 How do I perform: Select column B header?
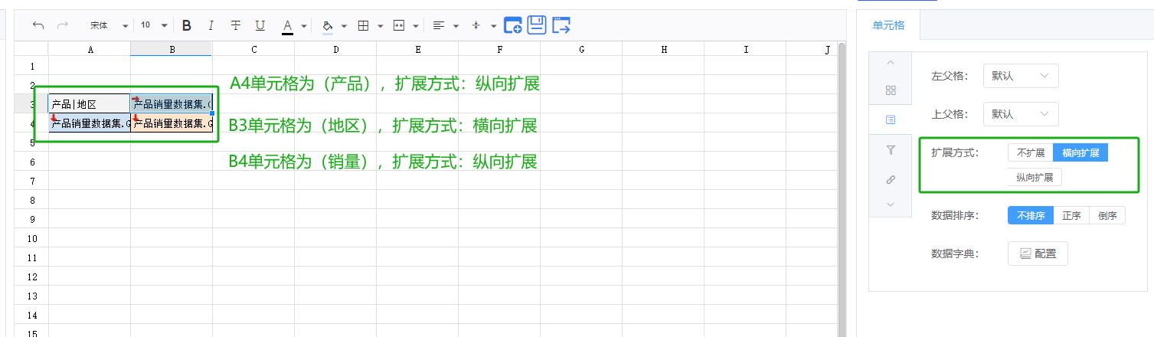(172, 49)
